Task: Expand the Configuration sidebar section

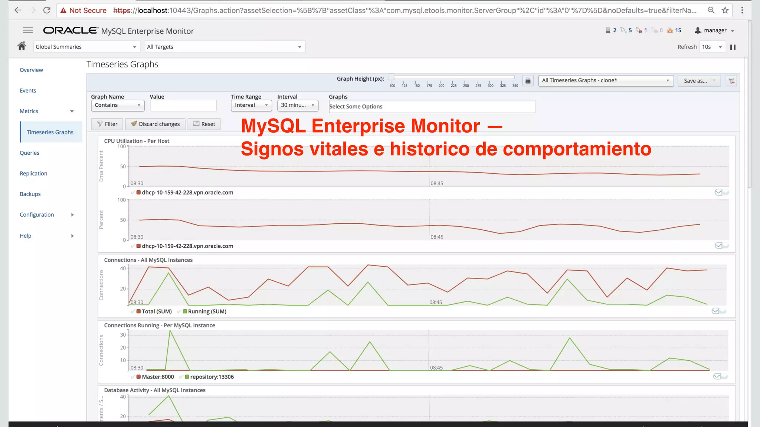Action: click(x=72, y=215)
